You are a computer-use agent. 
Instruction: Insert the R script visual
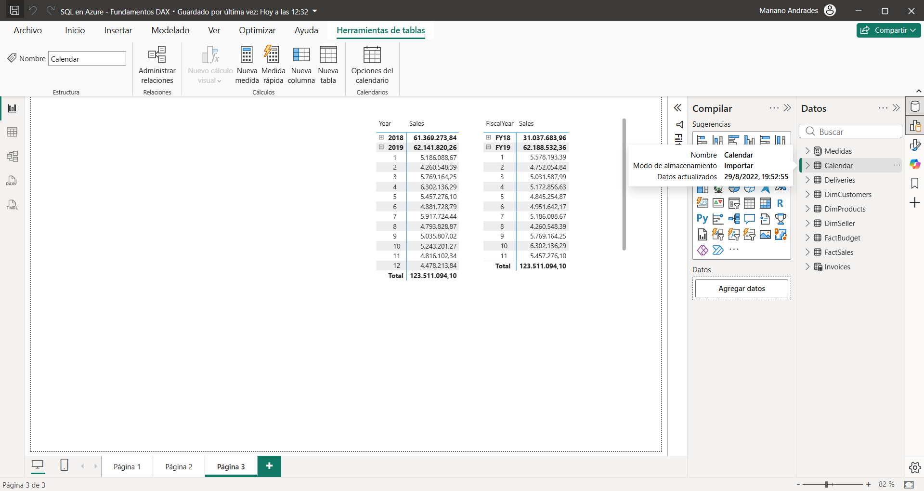(780, 203)
